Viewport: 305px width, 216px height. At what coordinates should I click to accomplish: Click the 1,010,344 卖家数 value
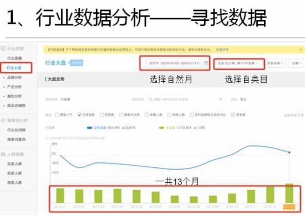184,128
